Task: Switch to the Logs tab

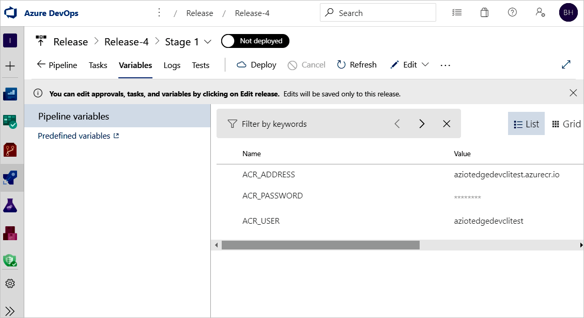Action: point(172,64)
